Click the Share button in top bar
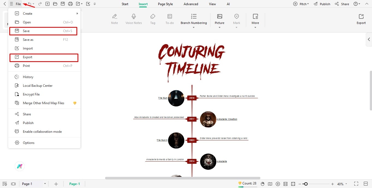Image resolution: width=372 pixels, height=188 pixels. click(x=342, y=4)
